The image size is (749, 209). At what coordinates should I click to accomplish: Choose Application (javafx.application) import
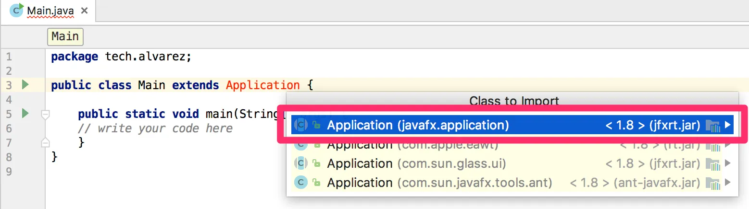coord(512,125)
